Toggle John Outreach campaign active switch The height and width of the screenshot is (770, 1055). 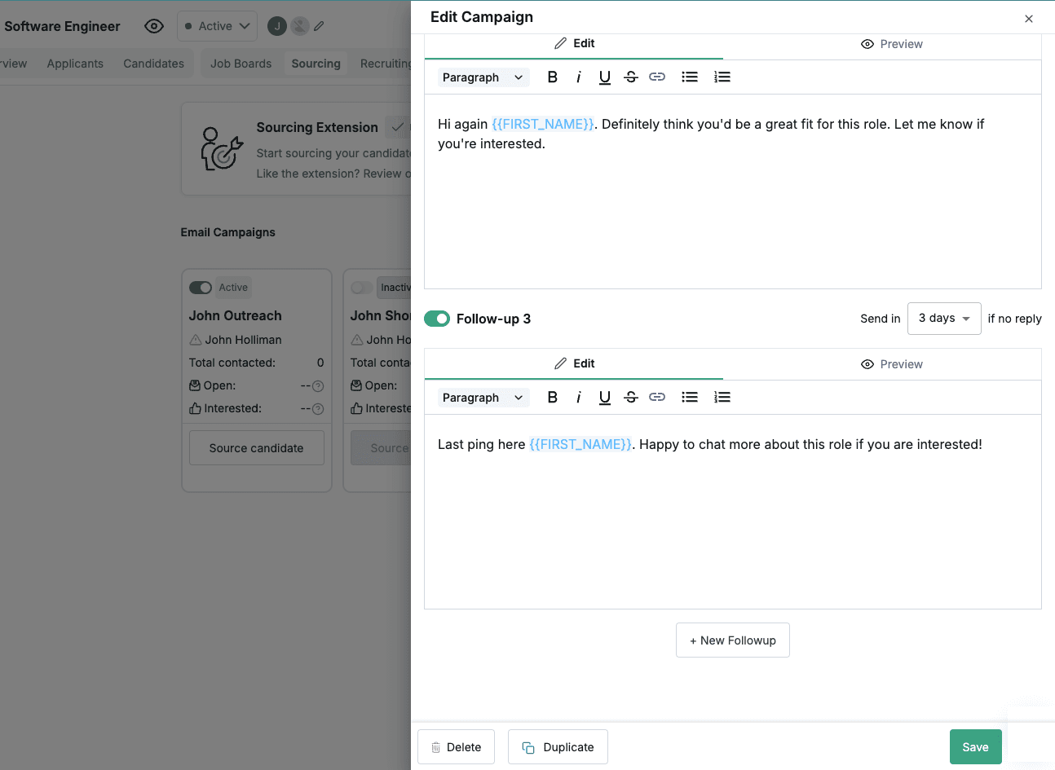click(200, 288)
